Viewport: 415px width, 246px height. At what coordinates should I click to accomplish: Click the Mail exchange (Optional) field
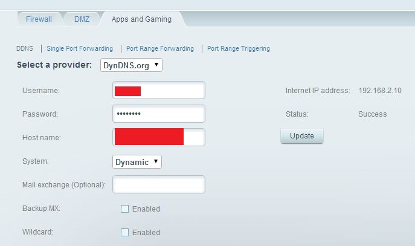pos(159,184)
